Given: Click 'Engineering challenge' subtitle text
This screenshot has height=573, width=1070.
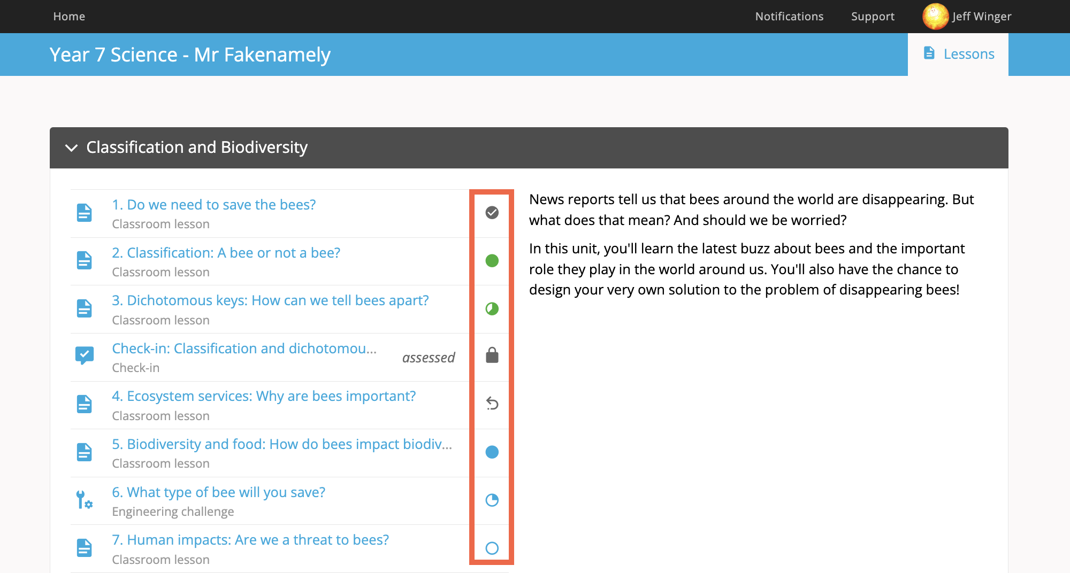Looking at the screenshot, I should [x=173, y=512].
